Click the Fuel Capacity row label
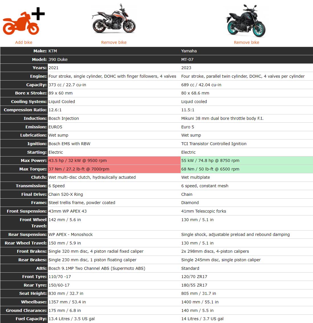 [x=31, y=319]
